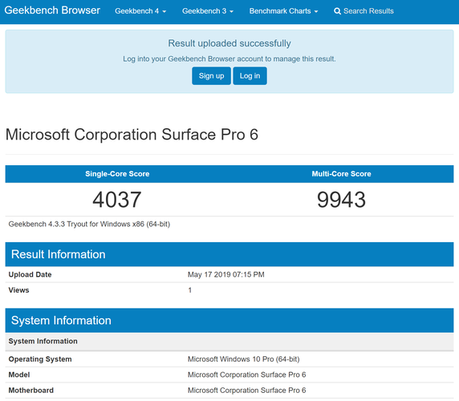Open the Benchmark Charts dropdown
Image resolution: width=459 pixels, height=401 pixels.
(283, 11)
